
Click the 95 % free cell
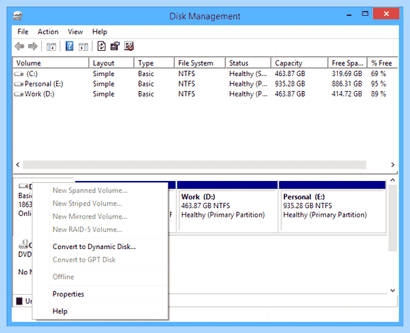coord(378,84)
